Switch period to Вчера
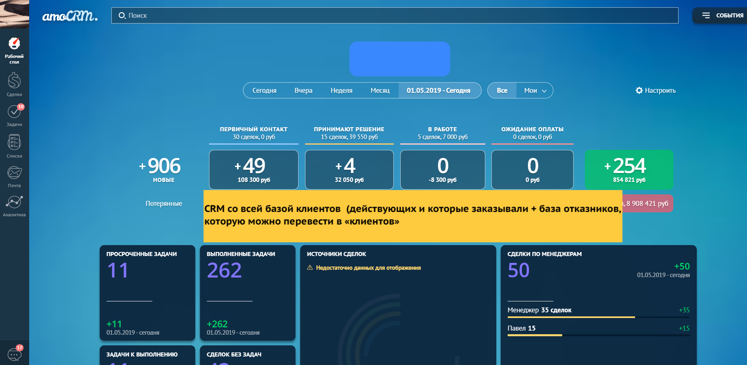This screenshot has width=747, height=365. (x=303, y=90)
